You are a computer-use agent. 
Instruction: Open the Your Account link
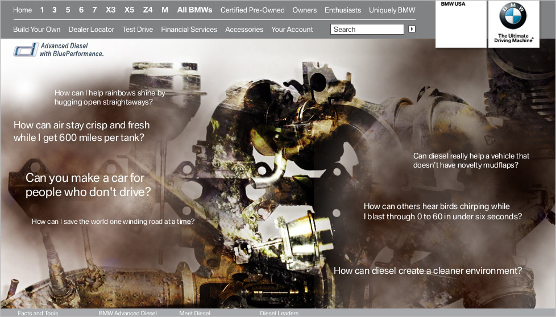pyautogui.click(x=292, y=30)
